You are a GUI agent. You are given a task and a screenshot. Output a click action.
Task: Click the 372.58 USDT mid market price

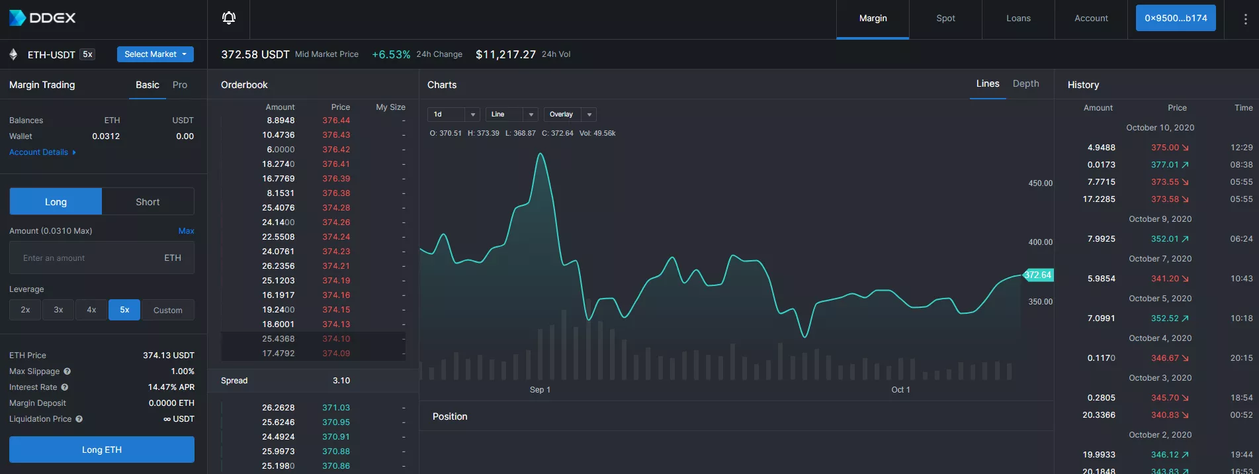(x=255, y=54)
